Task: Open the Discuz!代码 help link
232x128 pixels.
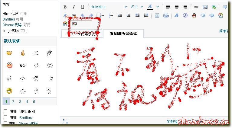Action: [12, 25]
